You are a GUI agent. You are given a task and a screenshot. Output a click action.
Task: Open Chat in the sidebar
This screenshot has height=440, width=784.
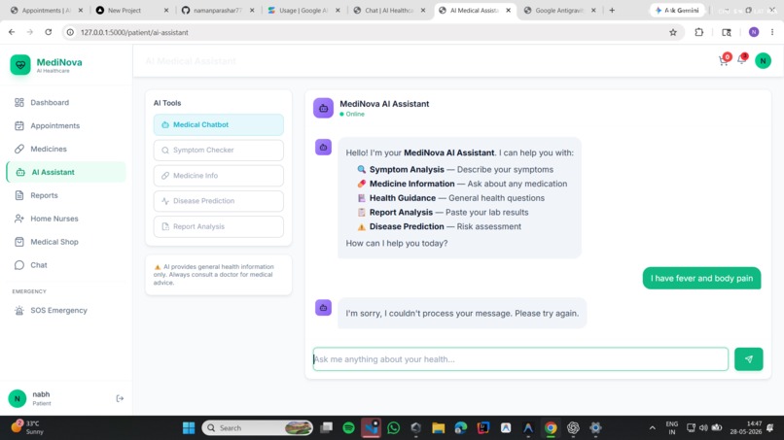click(66, 265)
